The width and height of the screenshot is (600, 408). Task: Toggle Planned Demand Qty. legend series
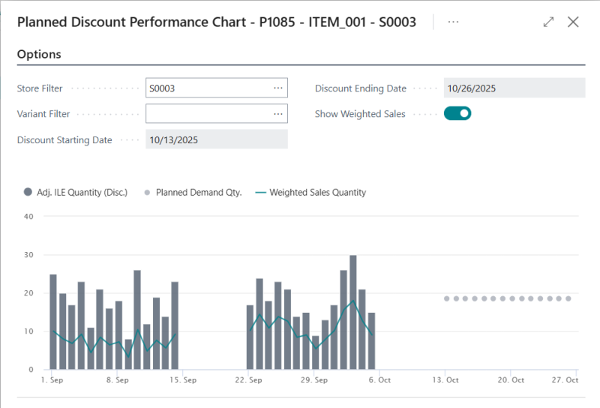coord(199,192)
